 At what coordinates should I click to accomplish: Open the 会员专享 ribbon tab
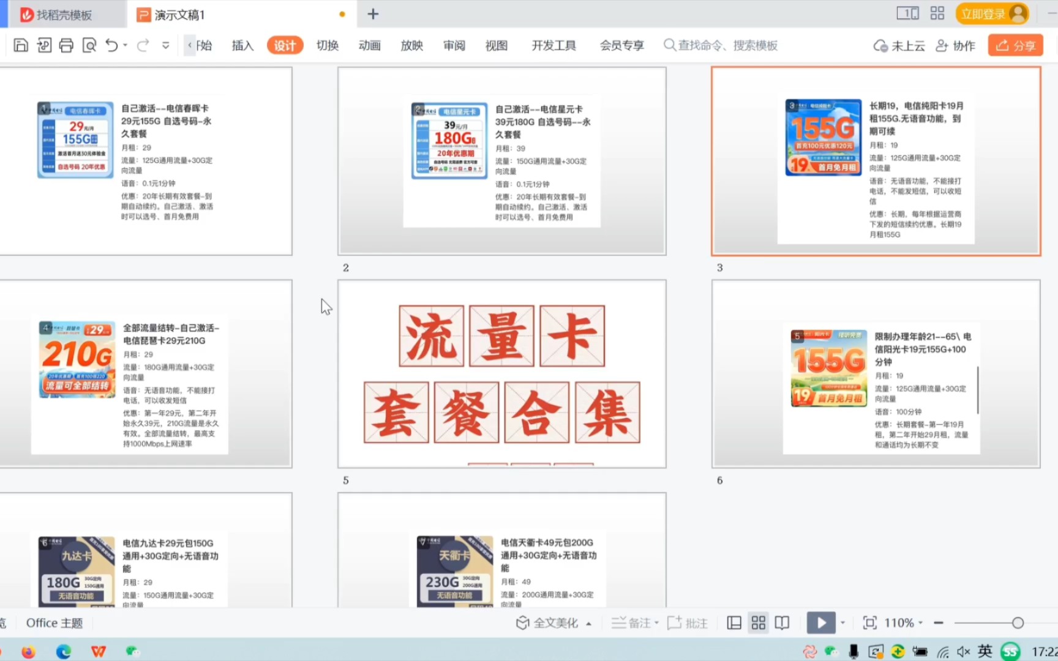pyautogui.click(x=622, y=45)
